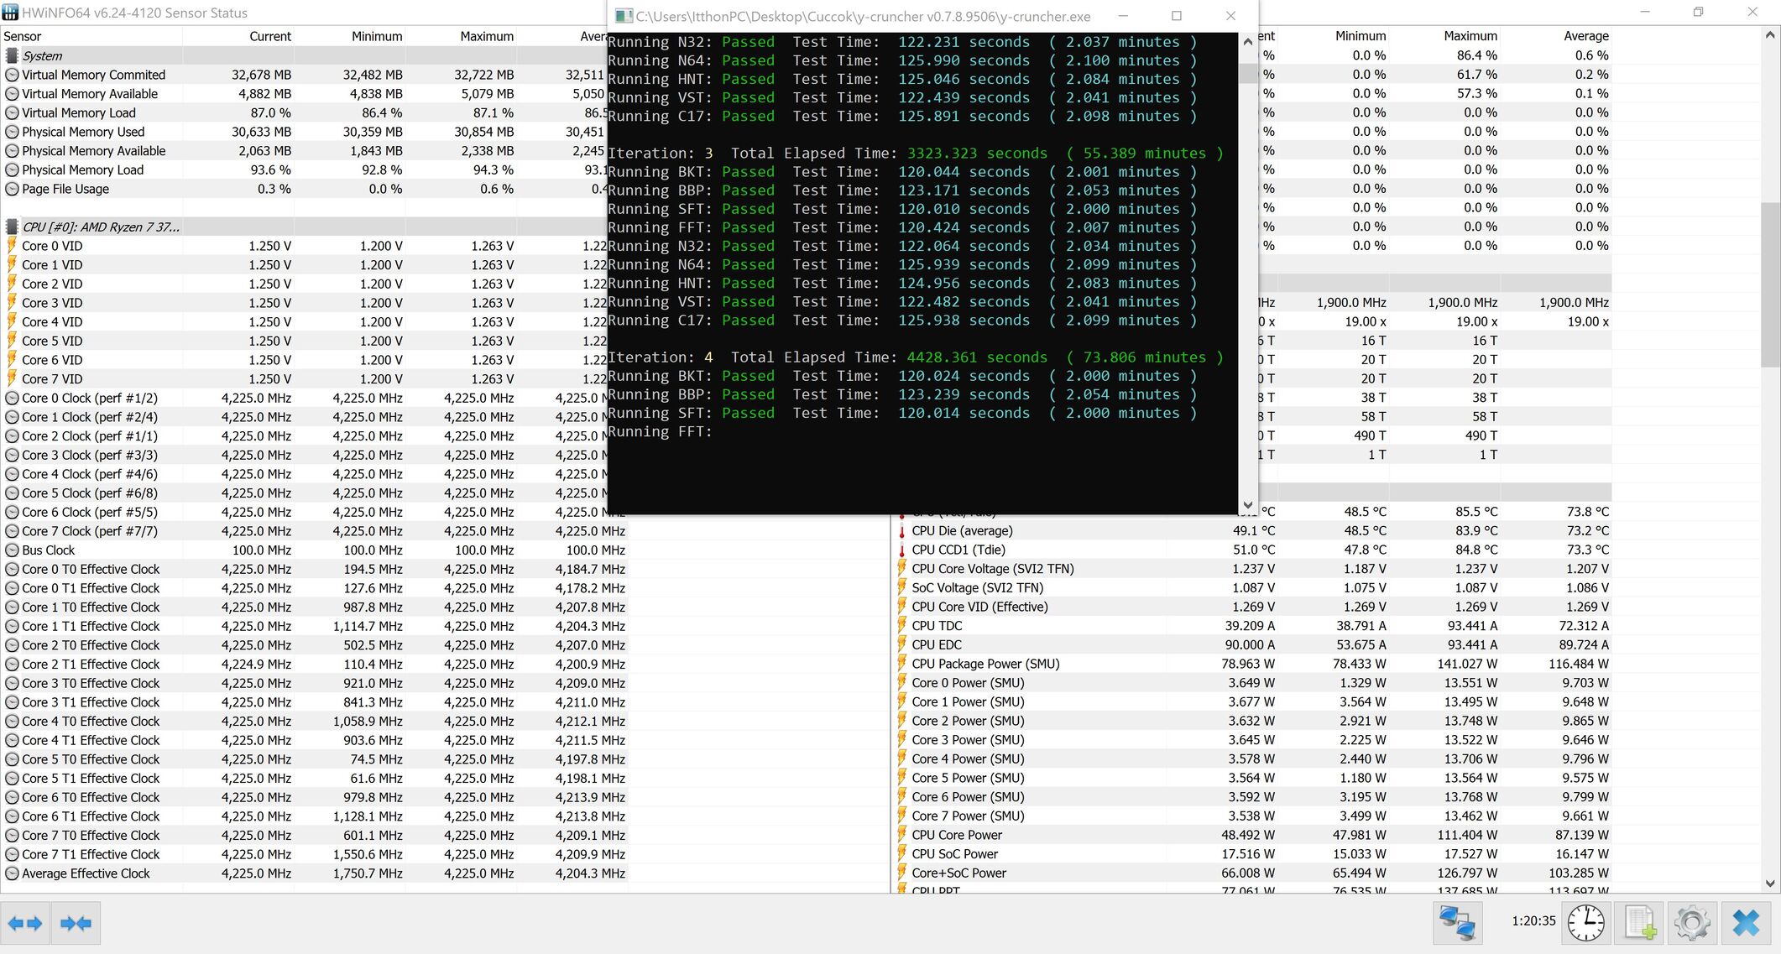Viewport: 1781px width, 954px height.
Task: Select the Core 3 Clock (perf #3/3) row
Action: [302, 455]
